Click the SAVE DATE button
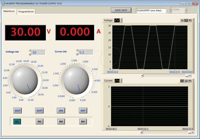This screenshot has width=200, height=139. (x=121, y=10)
